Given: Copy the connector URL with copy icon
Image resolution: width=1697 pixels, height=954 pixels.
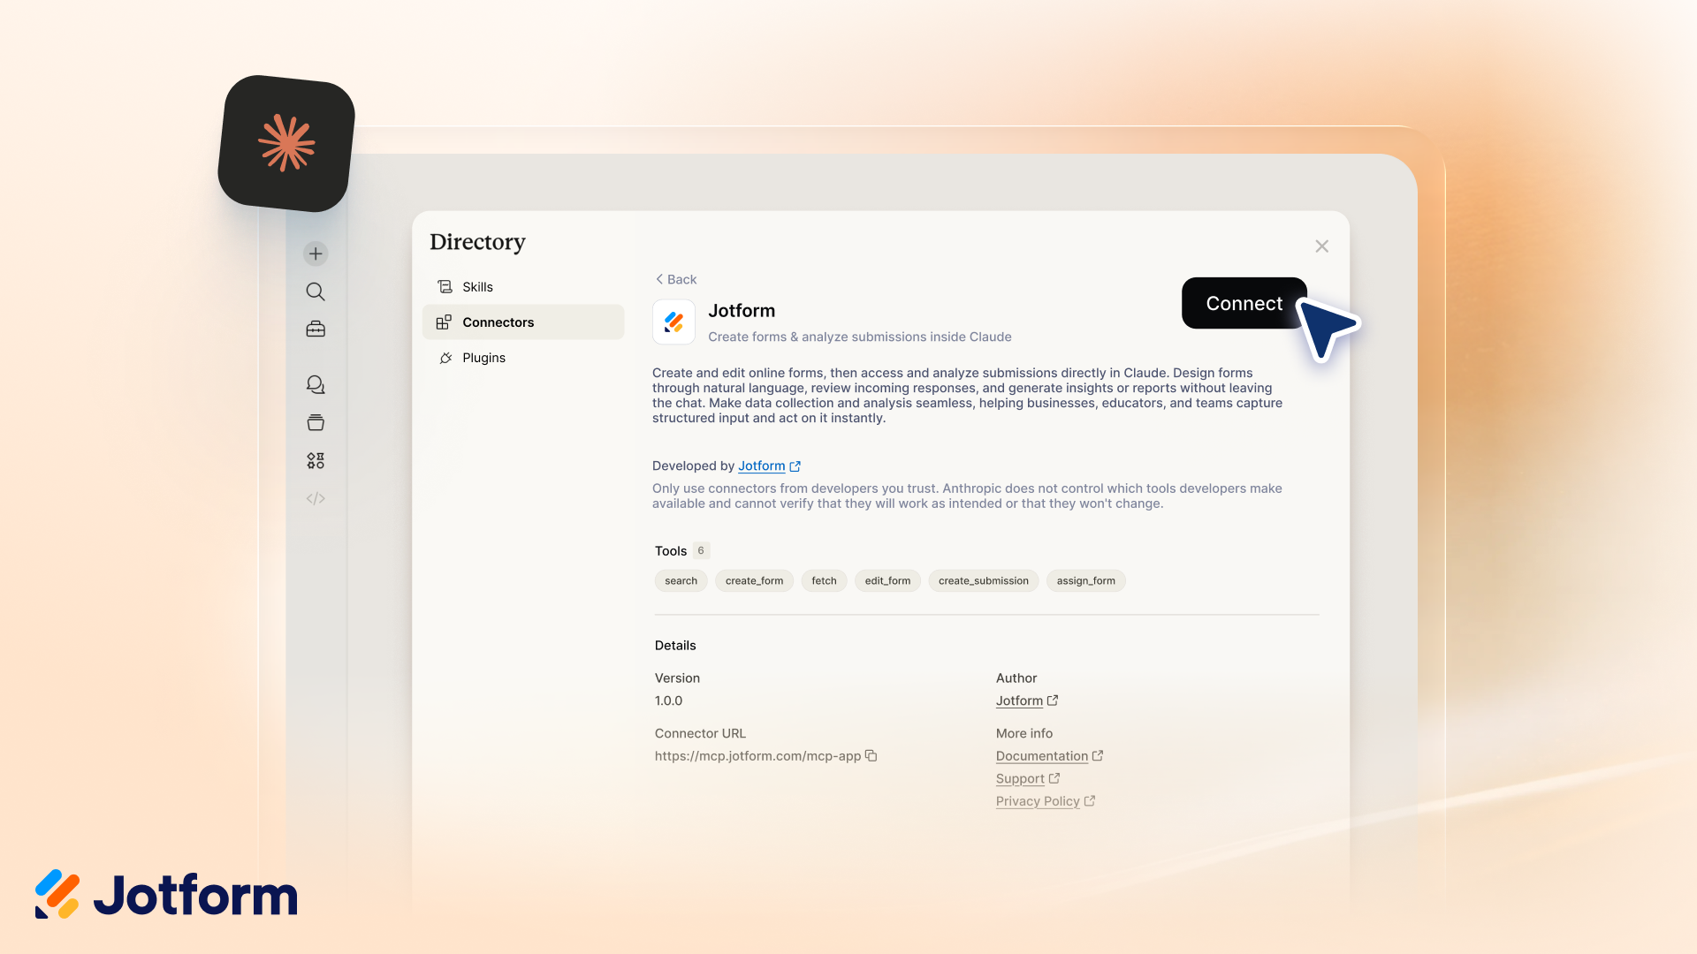Looking at the screenshot, I should (x=871, y=755).
